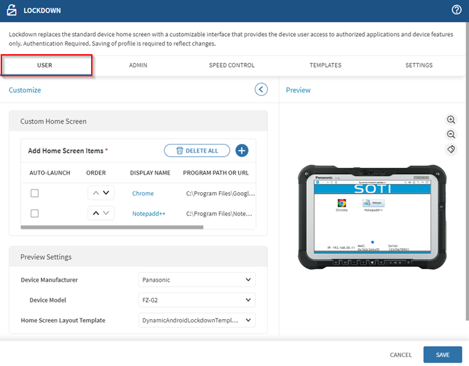469x366 pixels.
Task: Collapse the Customize panel with arrow icon
Action: click(x=261, y=90)
